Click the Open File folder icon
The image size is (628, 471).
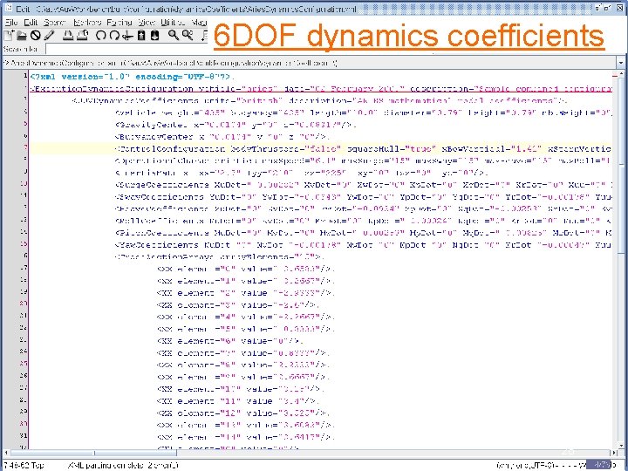pos(21,36)
